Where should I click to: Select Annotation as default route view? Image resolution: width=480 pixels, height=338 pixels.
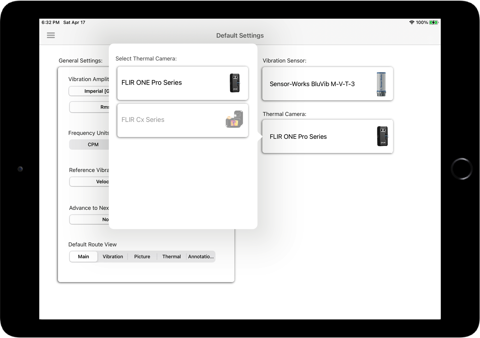pyautogui.click(x=201, y=256)
